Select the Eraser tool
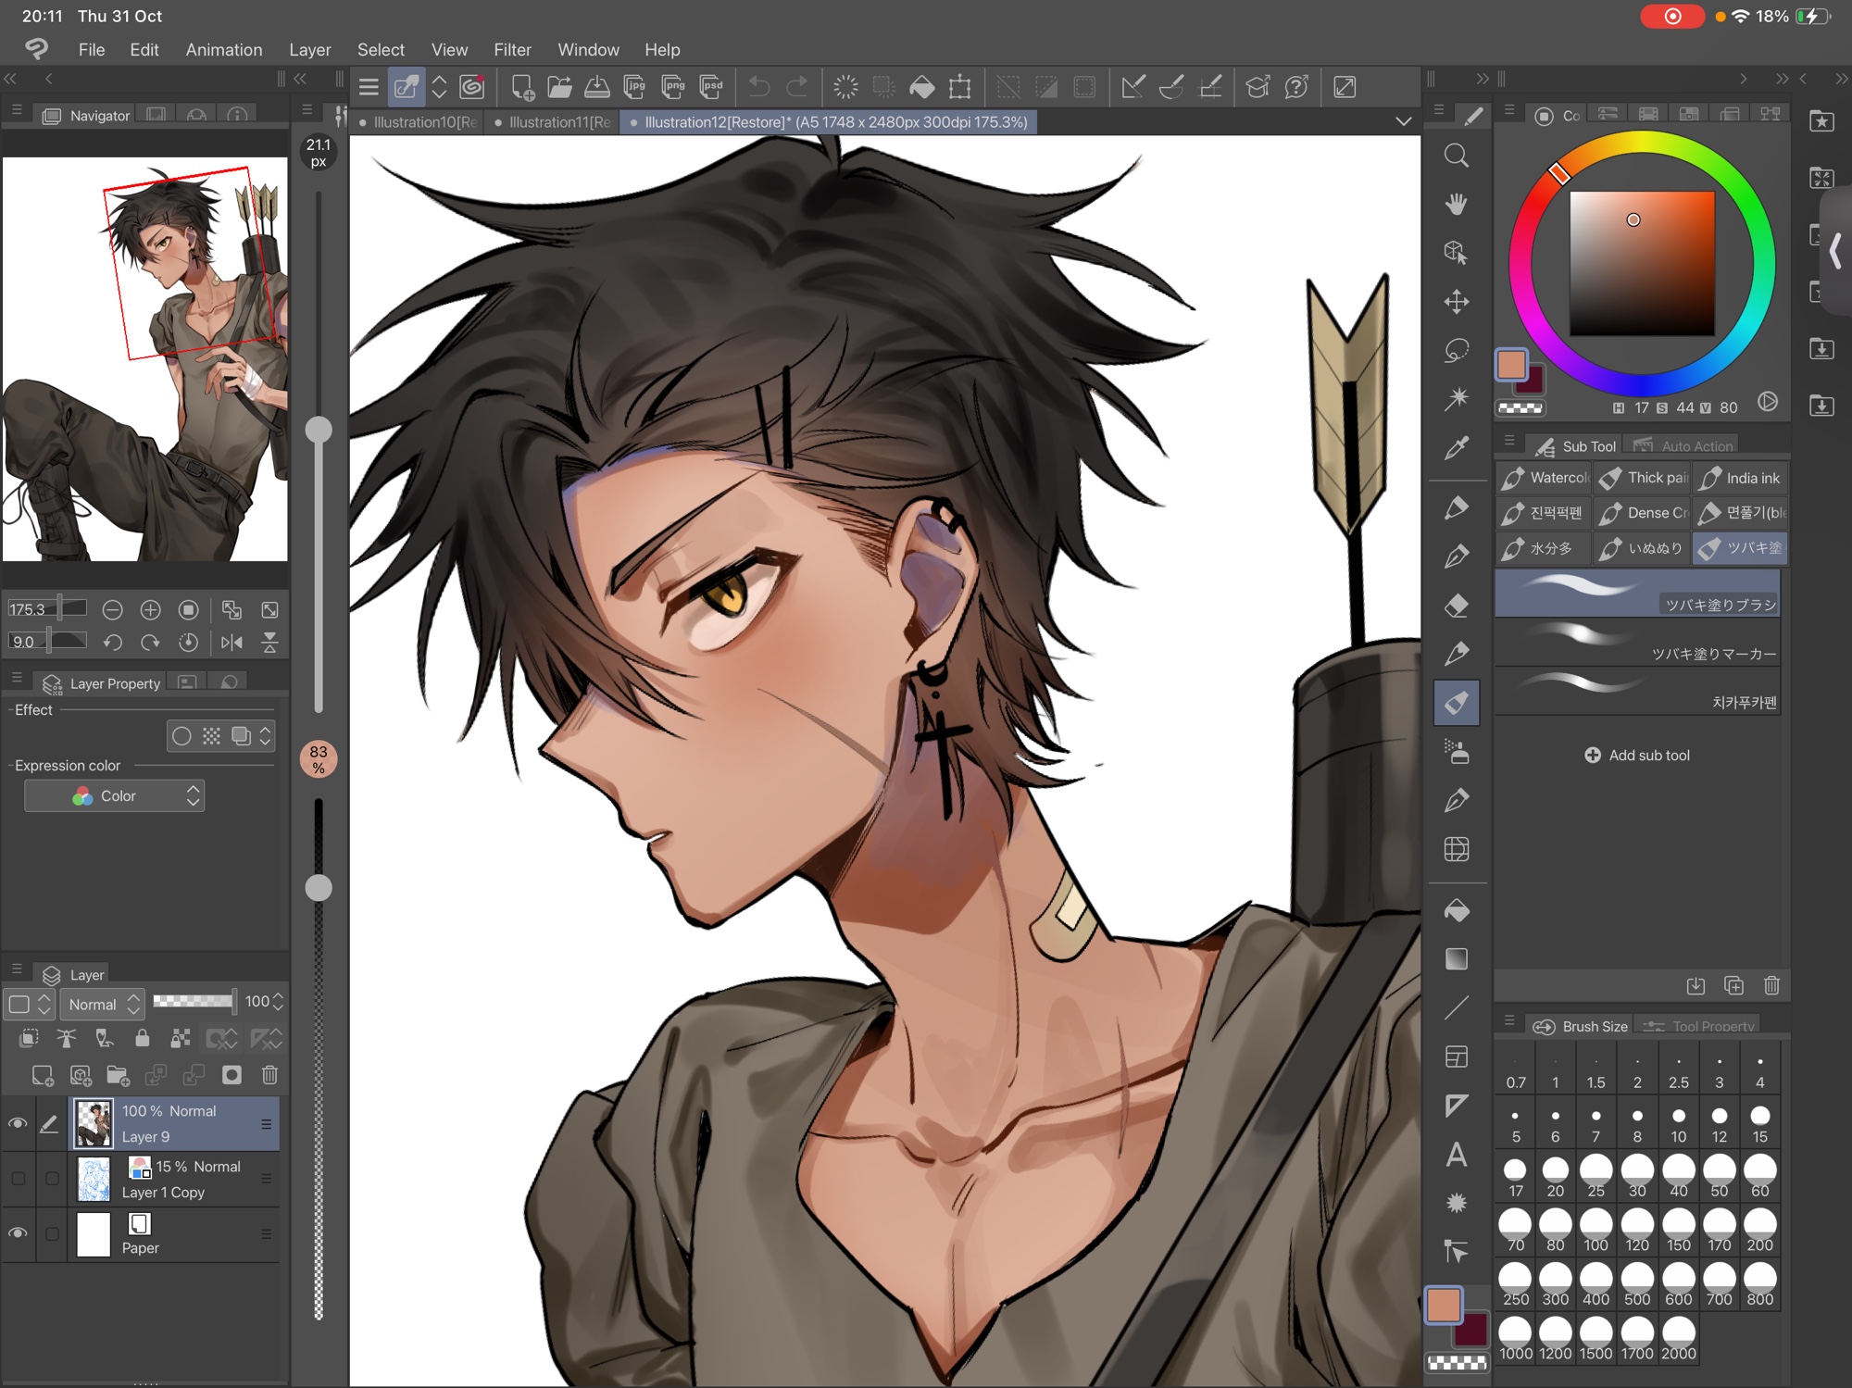The height and width of the screenshot is (1388, 1852). (x=1456, y=606)
